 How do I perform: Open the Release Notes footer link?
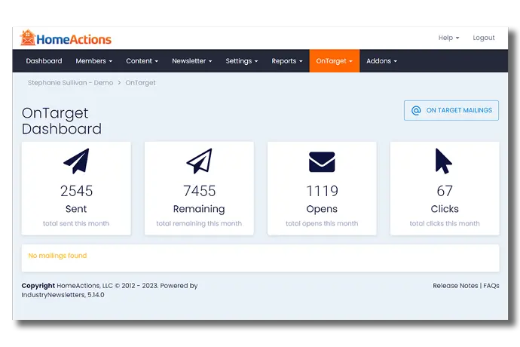455,286
